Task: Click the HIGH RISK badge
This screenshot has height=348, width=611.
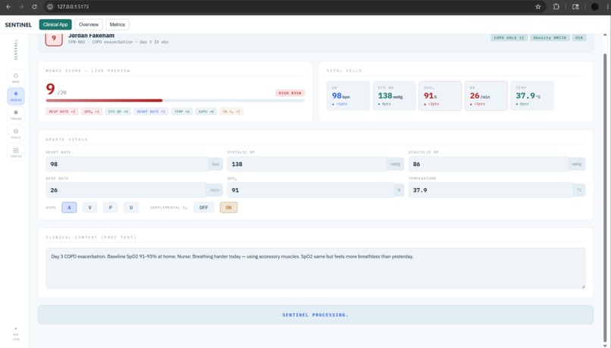Action: click(x=290, y=92)
